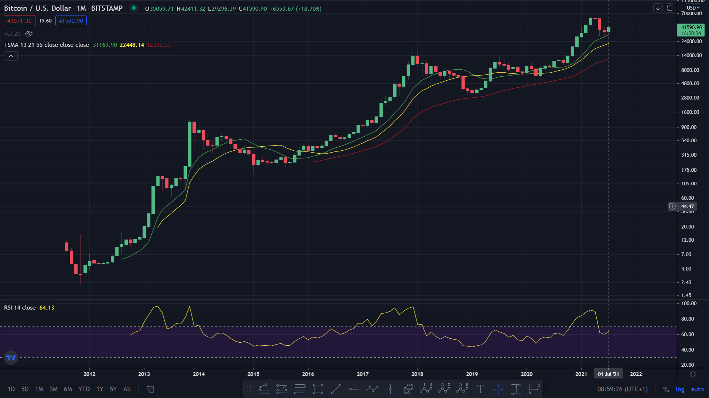The height and width of the screenshot is (398, 709).
Task: Select the vertical line tool
Action: (x=390, y=389)
